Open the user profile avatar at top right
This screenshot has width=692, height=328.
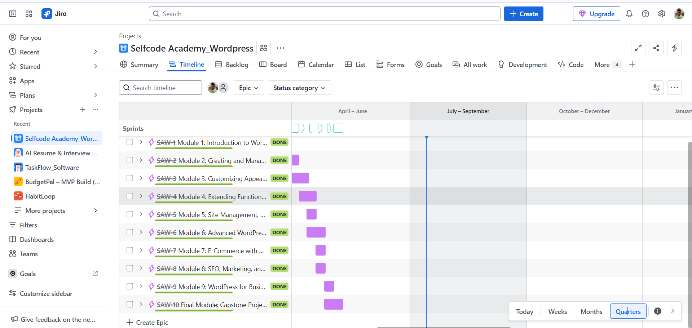[x=679, y=14]
